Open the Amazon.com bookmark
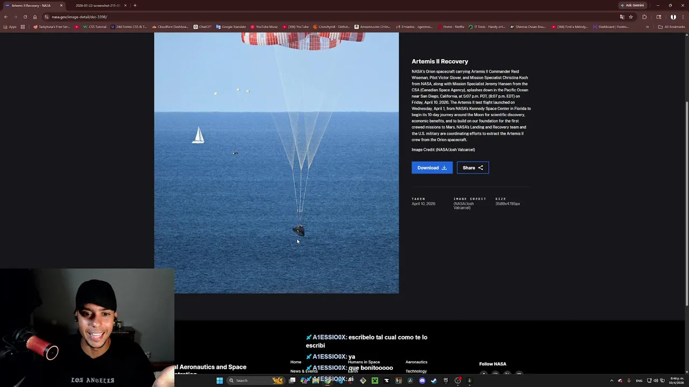689x387 pixels. coord(372,27)
